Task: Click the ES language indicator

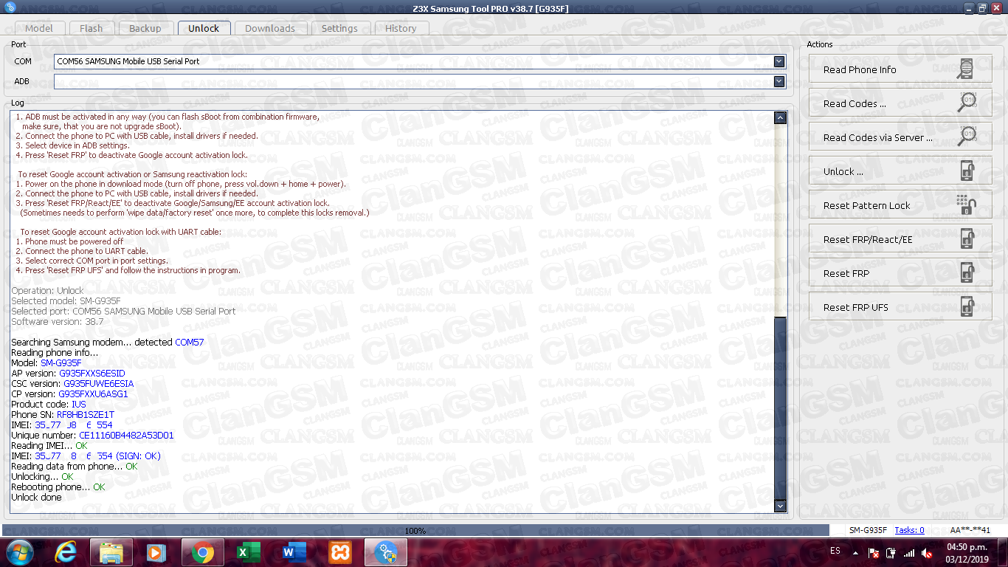Action: pyautogui.click(x=835, y=551)
